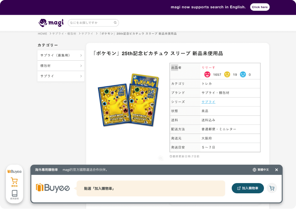The height and width of the screenshot is (209, 296).
Task: Click the 美品 condition value
Action: pyautogui.click(x=205, y=111)
